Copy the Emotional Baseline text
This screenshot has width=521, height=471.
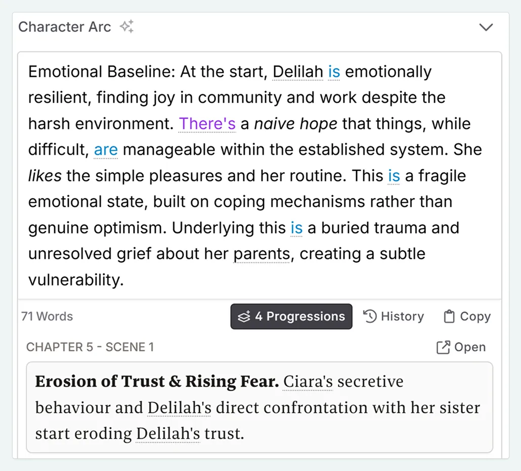click(467, 316)
